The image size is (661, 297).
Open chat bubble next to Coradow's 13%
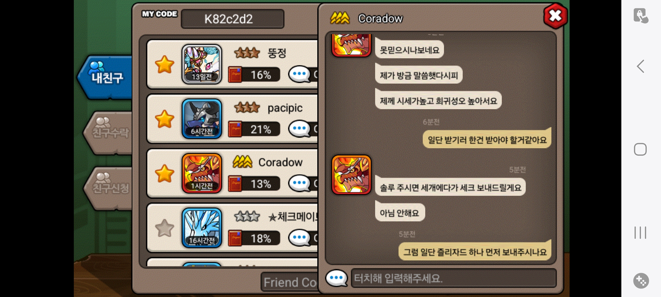299,183
